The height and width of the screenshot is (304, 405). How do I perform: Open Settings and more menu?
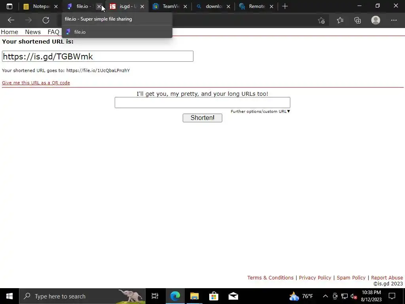click(394, 20)
